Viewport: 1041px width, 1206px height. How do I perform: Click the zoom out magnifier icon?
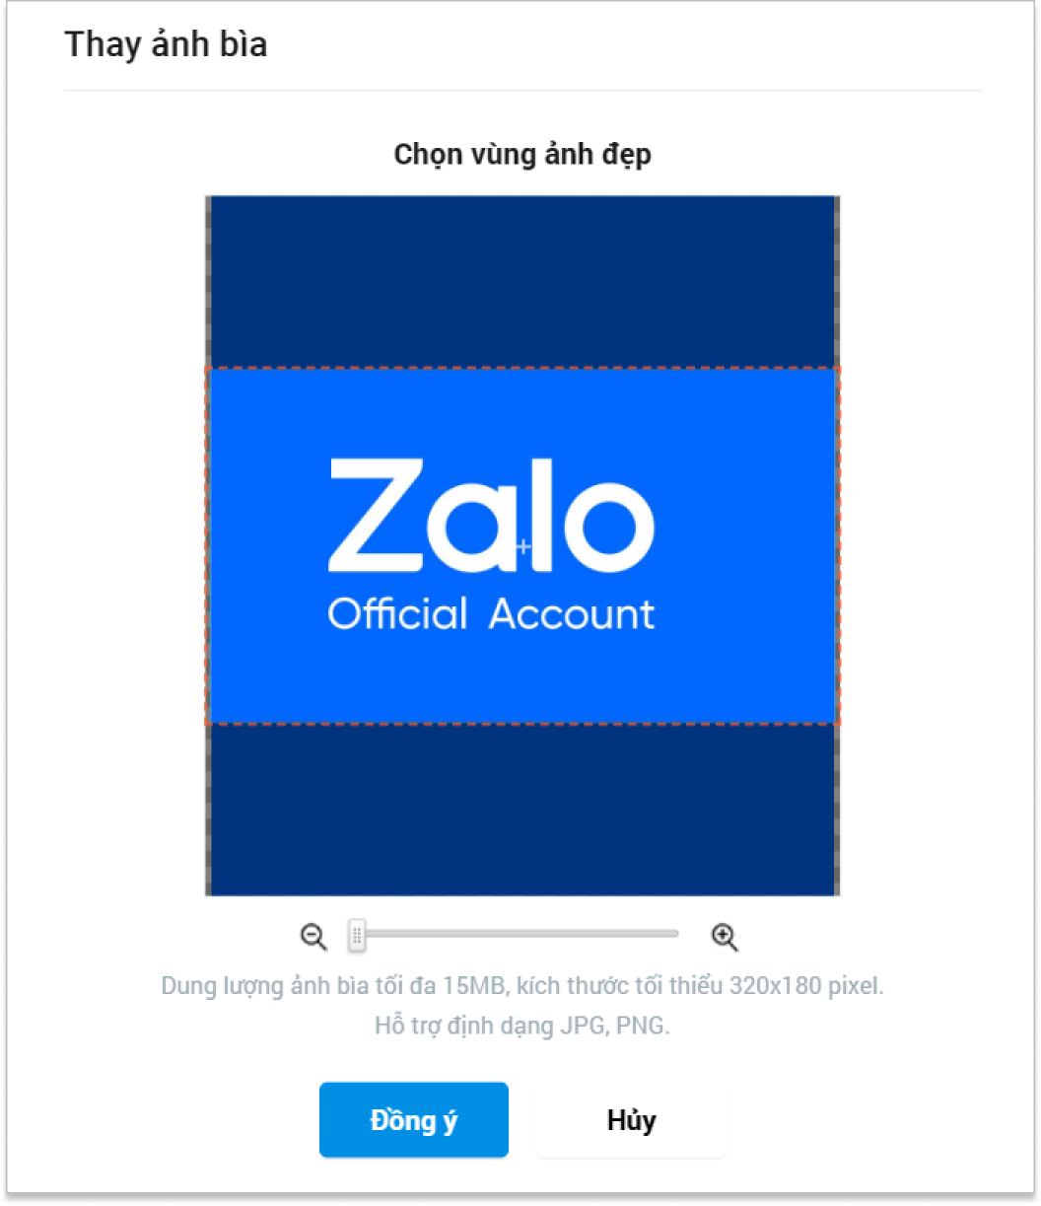(313, 937)
